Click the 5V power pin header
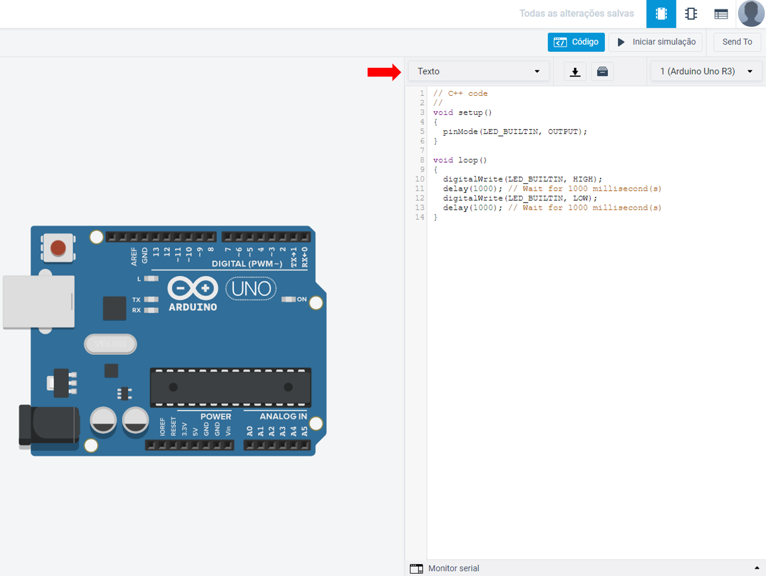The image size is (766, 576). click(196, 445)
